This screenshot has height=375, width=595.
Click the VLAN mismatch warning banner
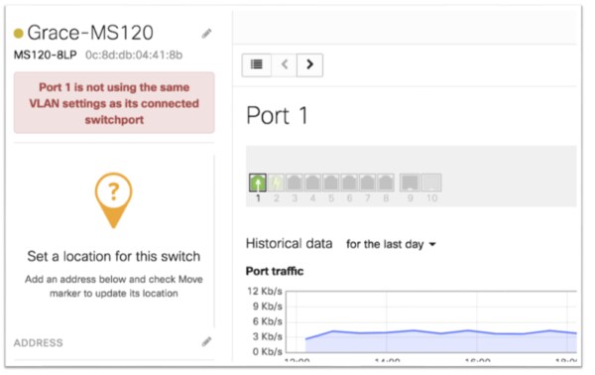pos(114,103)
